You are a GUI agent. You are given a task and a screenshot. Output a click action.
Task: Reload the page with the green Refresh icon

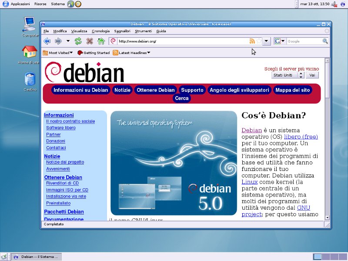tap(78, 41)
